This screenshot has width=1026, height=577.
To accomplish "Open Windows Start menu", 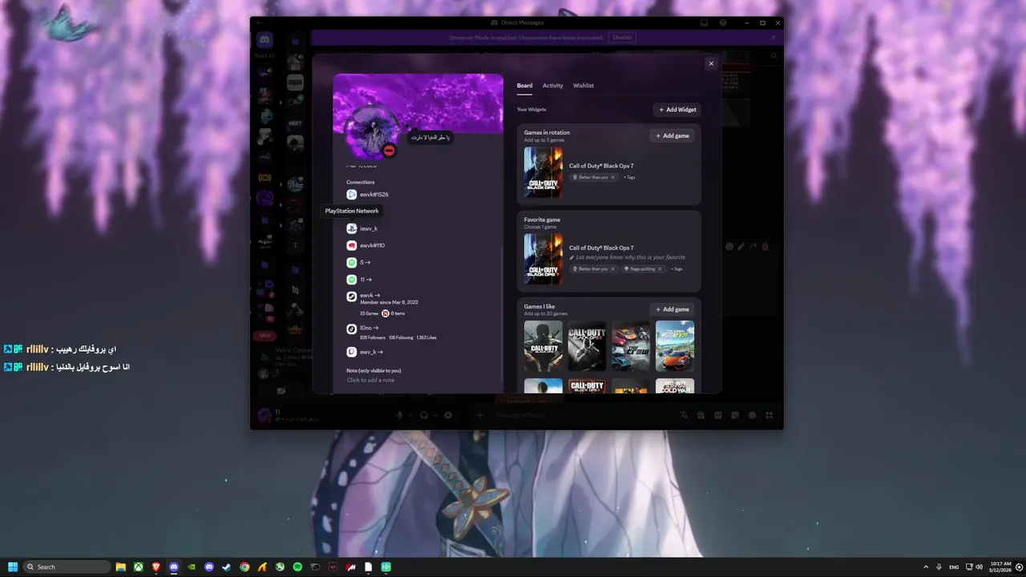I will [x=13, y=567].
